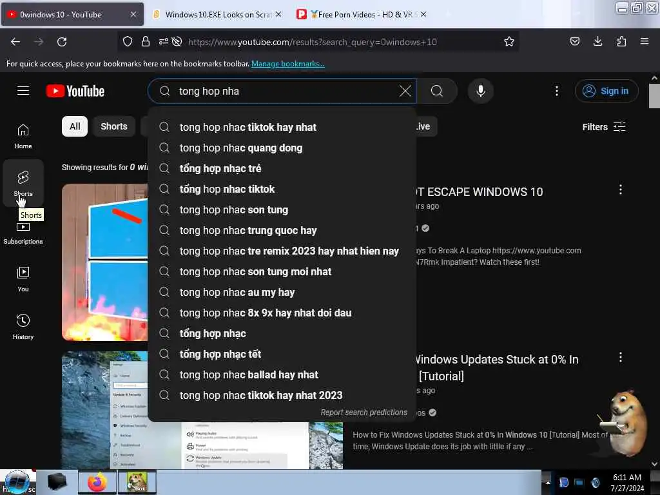Bookmark this page with the star icon

coord(509,41)
